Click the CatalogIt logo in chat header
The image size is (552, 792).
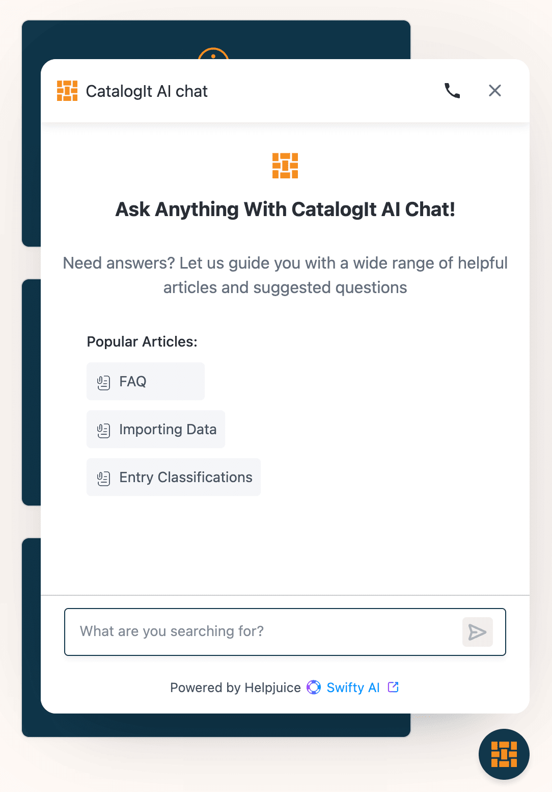67,91
